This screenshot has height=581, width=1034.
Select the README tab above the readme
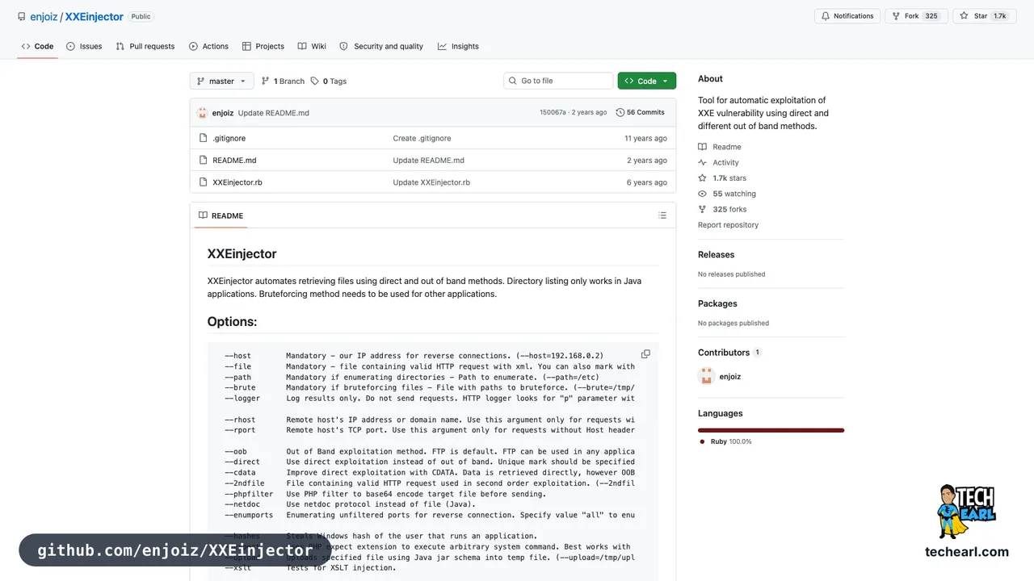click(221, 215)
